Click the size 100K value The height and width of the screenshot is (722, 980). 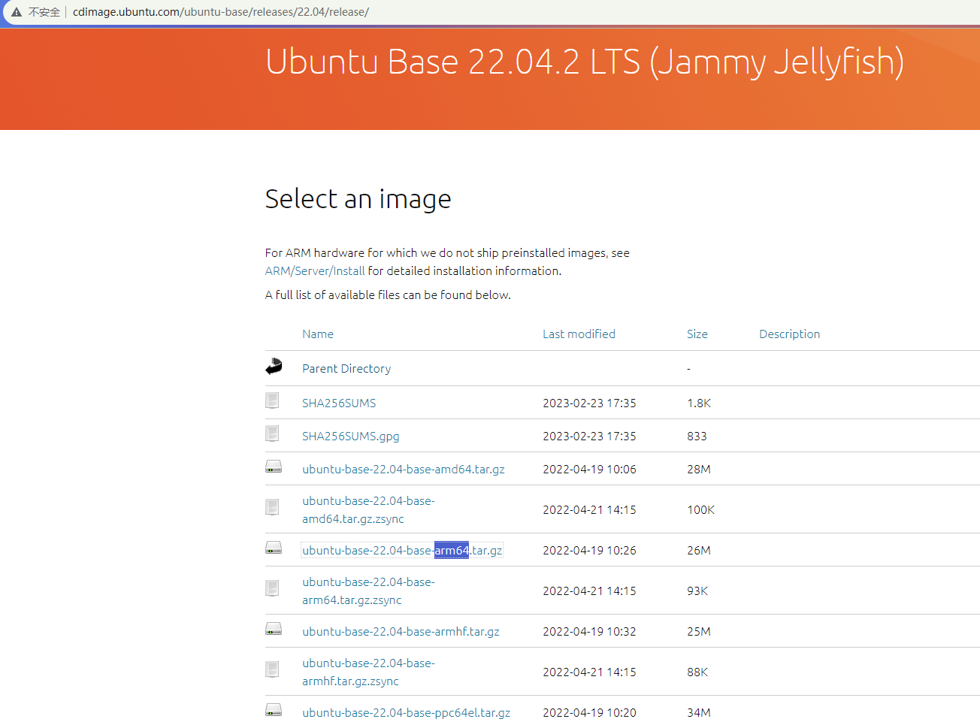700,510
